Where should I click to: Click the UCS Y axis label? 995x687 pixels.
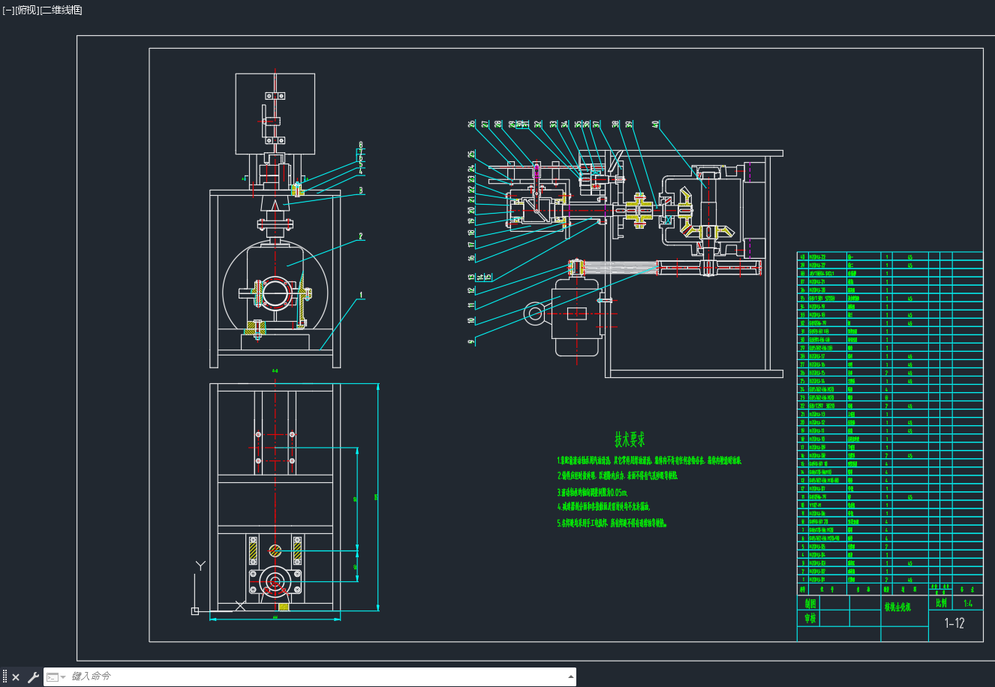pyautogui.click(x=200, y=566)
